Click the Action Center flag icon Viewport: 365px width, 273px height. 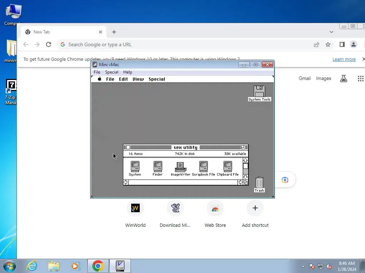312,267
